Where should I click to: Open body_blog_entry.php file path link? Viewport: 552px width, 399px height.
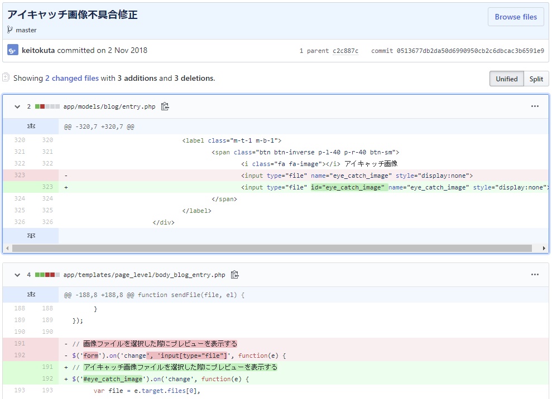[x=144, y=275]
